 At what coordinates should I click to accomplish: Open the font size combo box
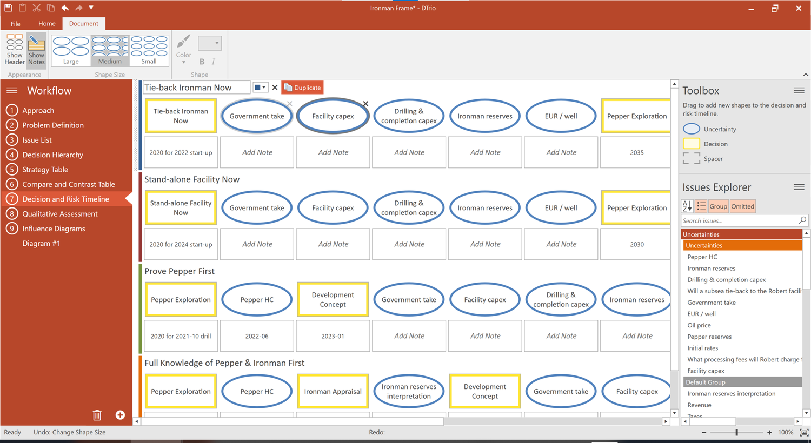(210, 43)
